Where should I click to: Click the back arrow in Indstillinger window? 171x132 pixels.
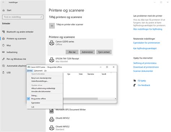click(x=3, y=2)
